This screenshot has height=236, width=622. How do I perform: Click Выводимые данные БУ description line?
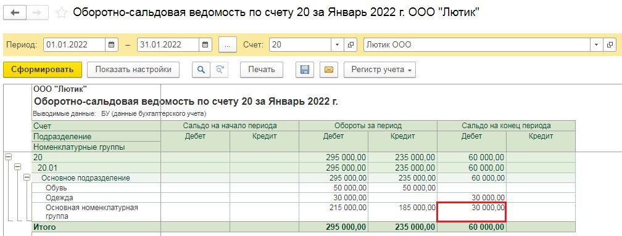(x=120, y=114)
